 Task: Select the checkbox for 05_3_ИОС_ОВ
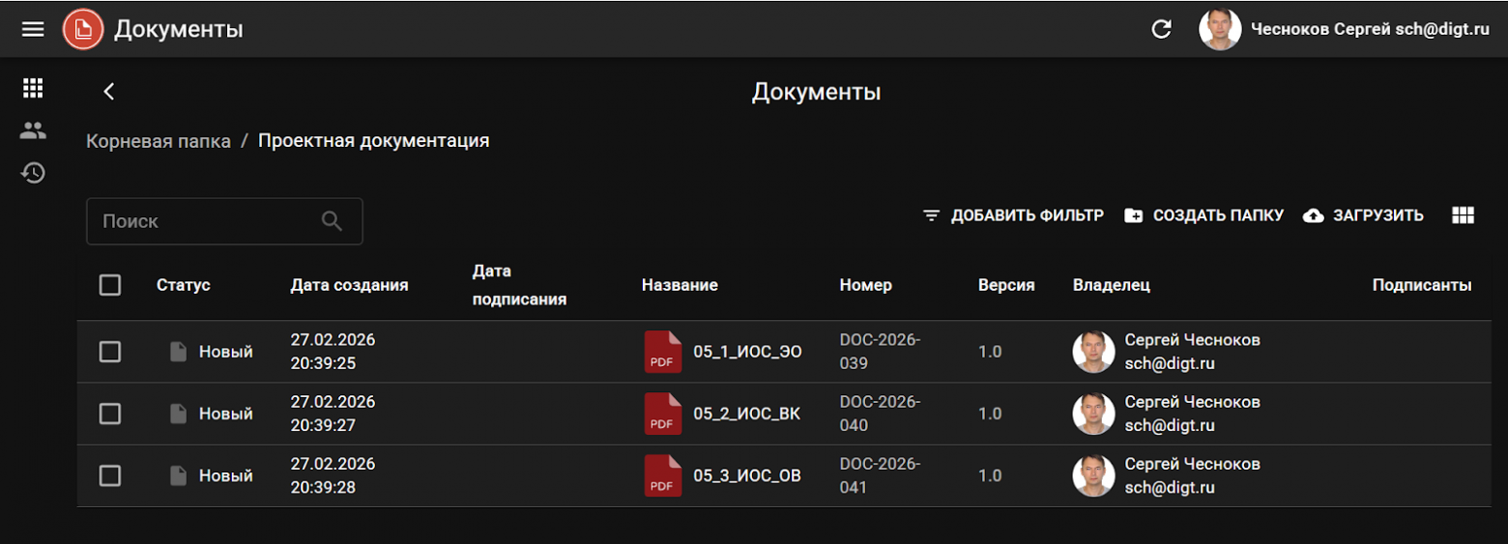pos(110,475)
